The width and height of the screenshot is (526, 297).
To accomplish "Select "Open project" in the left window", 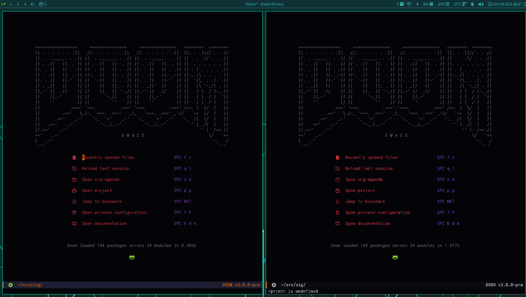I will pos(97,190).
